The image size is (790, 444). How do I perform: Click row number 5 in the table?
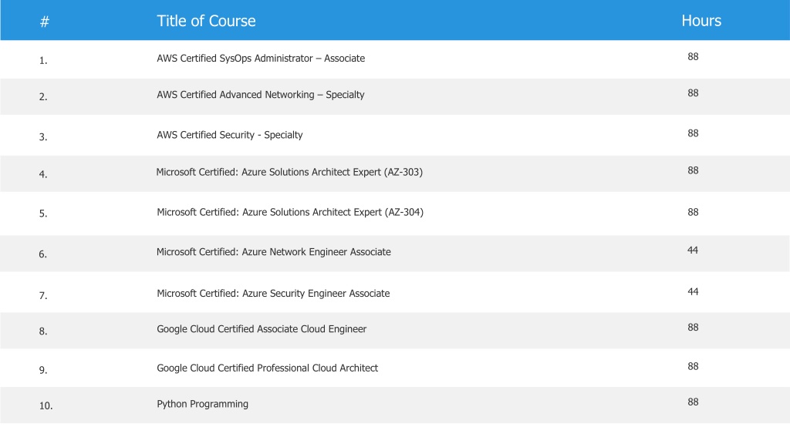(x=43, y=214)
